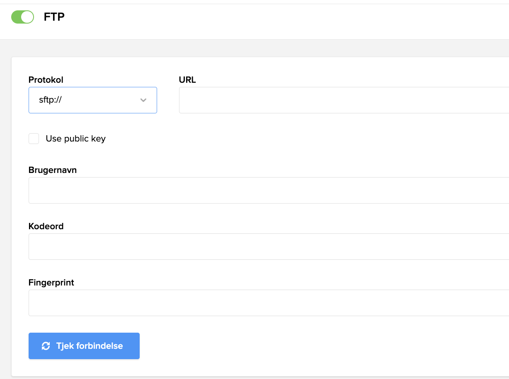The width and height of the screenshot is (509, 379).
Task: Click the FTP heading text
Action: click(54, 17)
